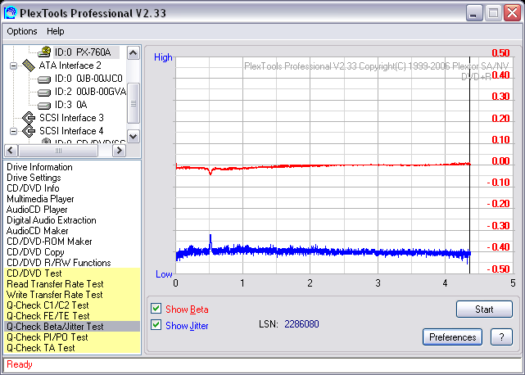The width and height of the screenshot is (525, 375).
Task: Click the disk icon beside ID:3 0A
Action: (44, 106)
